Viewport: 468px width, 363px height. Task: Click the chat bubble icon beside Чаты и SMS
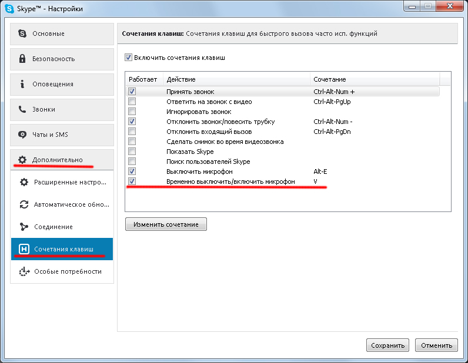22,135
